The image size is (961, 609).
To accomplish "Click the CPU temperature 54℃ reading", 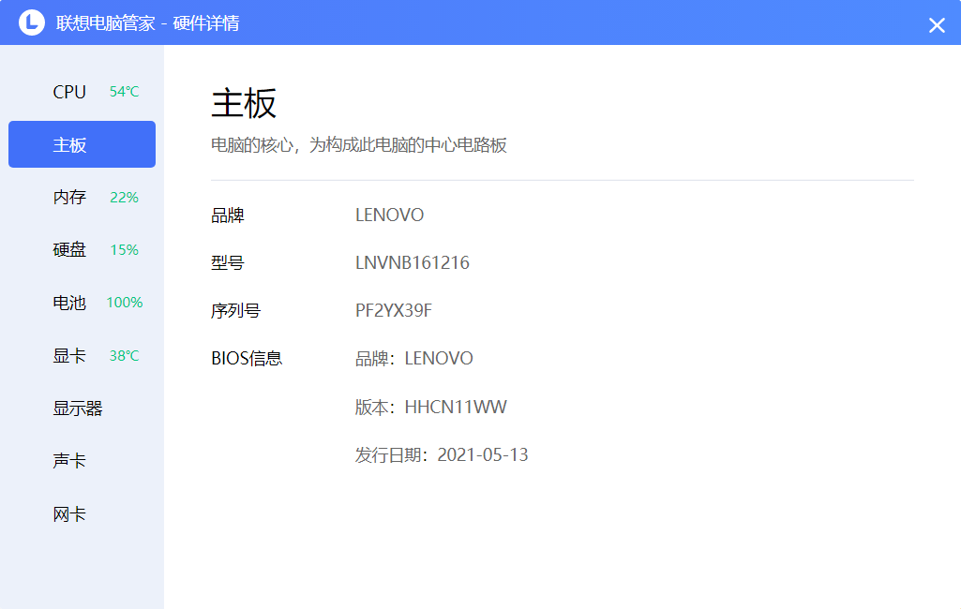I will tap(125, 92).
